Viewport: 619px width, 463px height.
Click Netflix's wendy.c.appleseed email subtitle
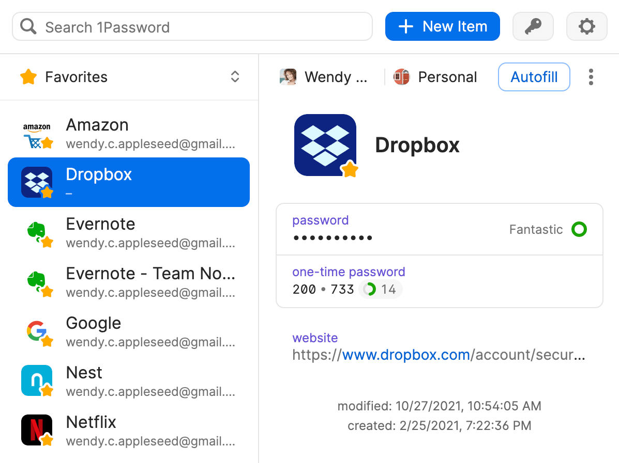(150, 441)
